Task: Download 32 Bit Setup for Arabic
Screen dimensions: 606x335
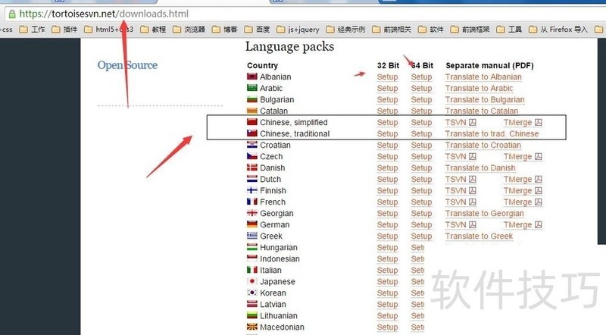Action: click(387, 88)
